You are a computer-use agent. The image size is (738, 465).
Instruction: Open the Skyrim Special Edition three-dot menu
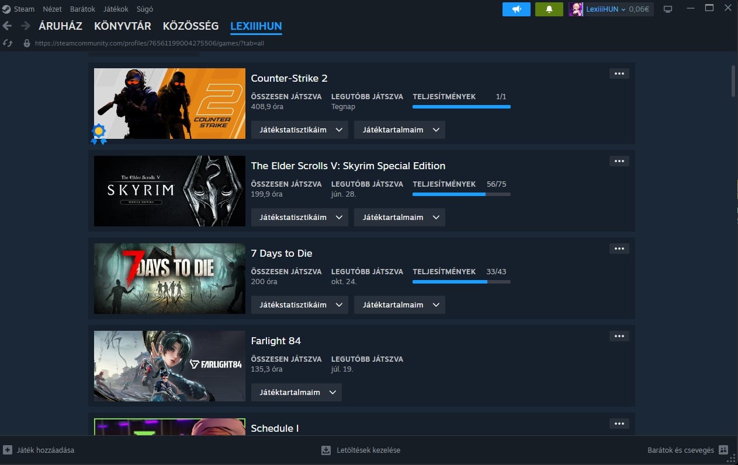pyautogui.click(x=619, y=161)
